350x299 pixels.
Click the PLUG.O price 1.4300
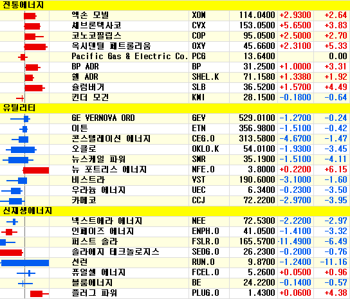[x=261, y=293]
